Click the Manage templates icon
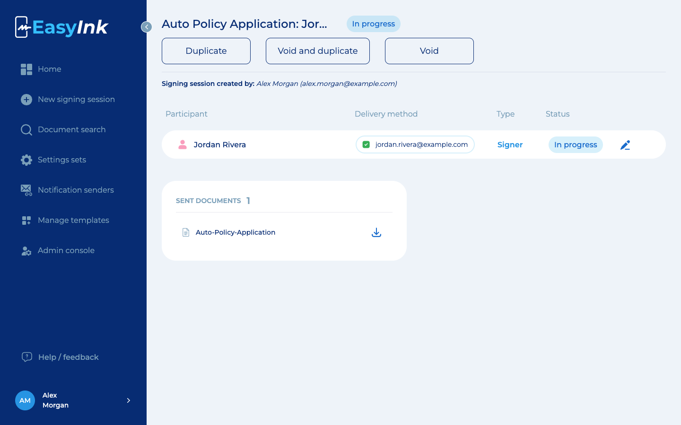681x425 pixels. [26, 221]
